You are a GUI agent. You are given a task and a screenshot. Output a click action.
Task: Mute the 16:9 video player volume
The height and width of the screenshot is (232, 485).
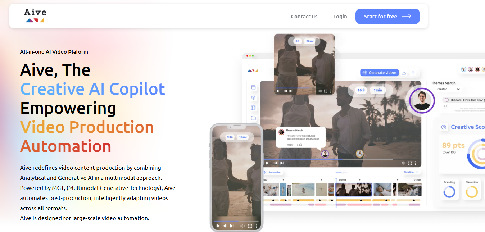[x=404, y=163]
